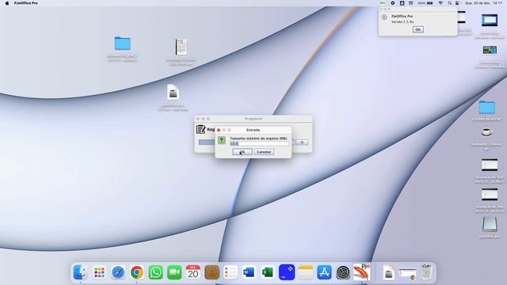This screenshot has width=507, height=285.
Task: Click Cancelar in the Entrada dialog
Action: pos(264,152)
